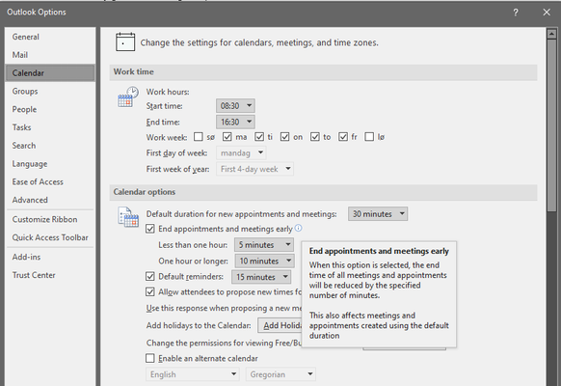Image resolution: width=561 pixels, height=386 pixels.
Task: Open the Less than one hour dropdown
Action: (x=264, y=245)
